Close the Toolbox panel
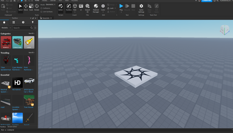The width and height of the screenshot is (233, 133). [35, 18]
